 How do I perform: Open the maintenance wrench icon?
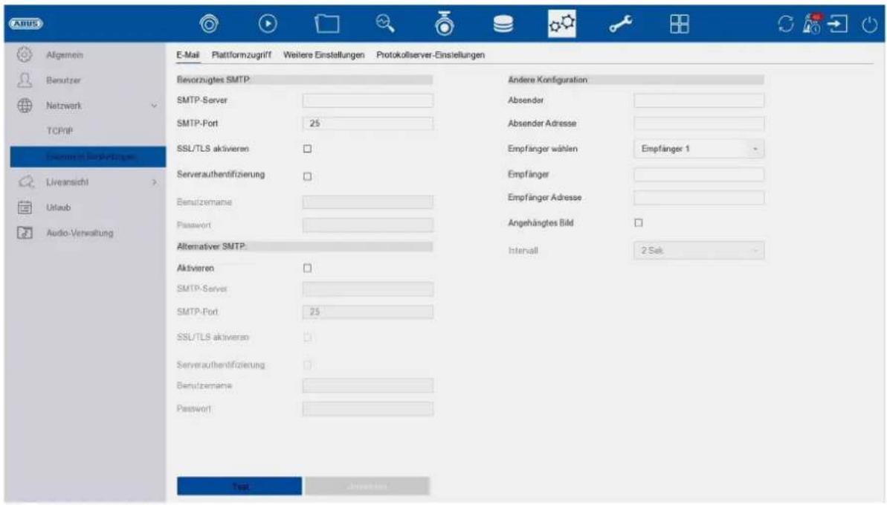coord(621,24)
